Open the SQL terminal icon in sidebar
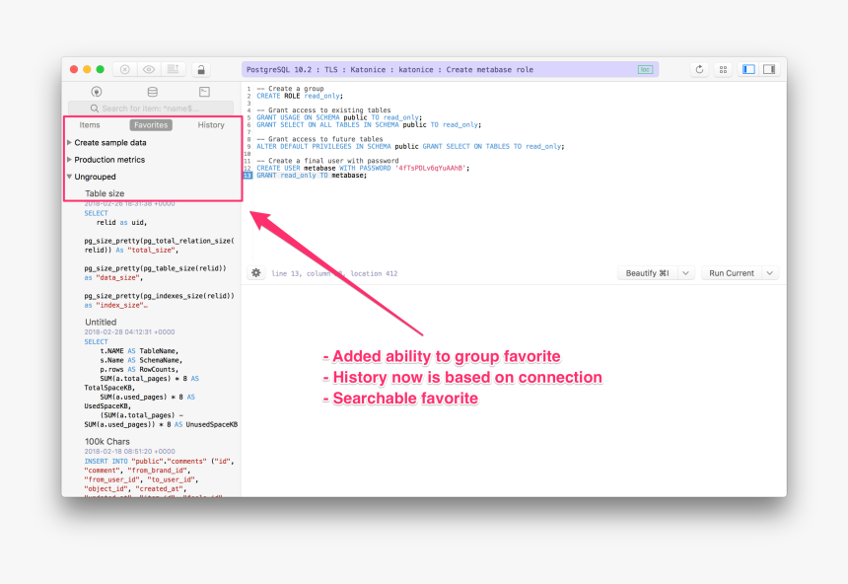848x584 pixels. [x=204, y=92]
